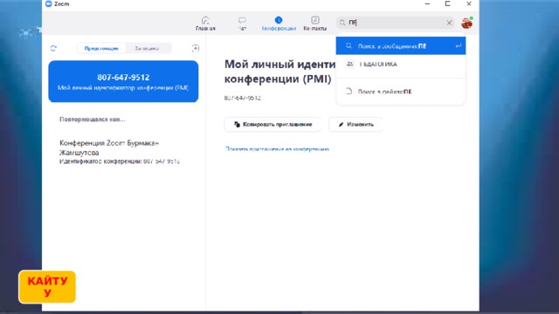Screen dimensions: 559x314
Task: Select Поиск в файлах suggestion
Action: [x=401, y=92]
